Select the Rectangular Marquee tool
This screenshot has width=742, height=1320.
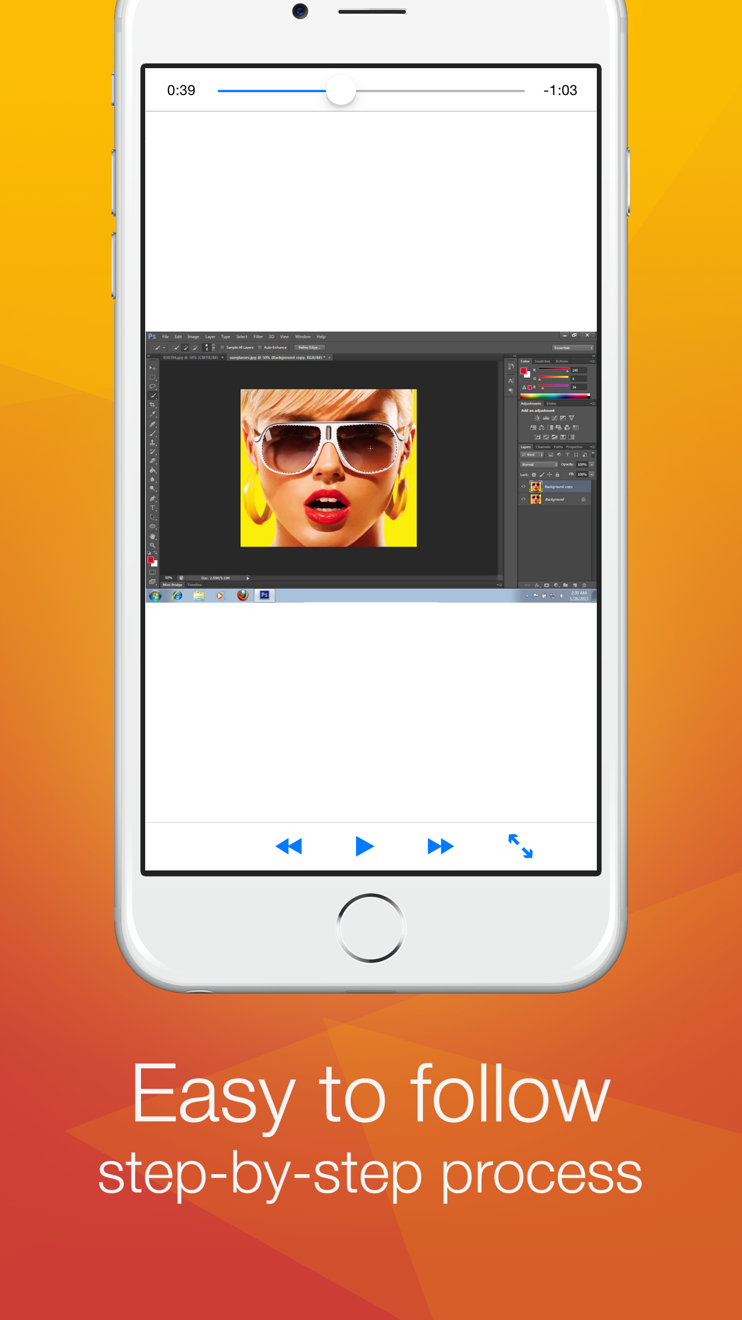[x=152, y=377]
